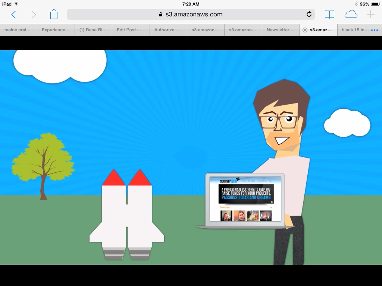
Task: Tap the address bar URL field
Action: click(190, 15)
